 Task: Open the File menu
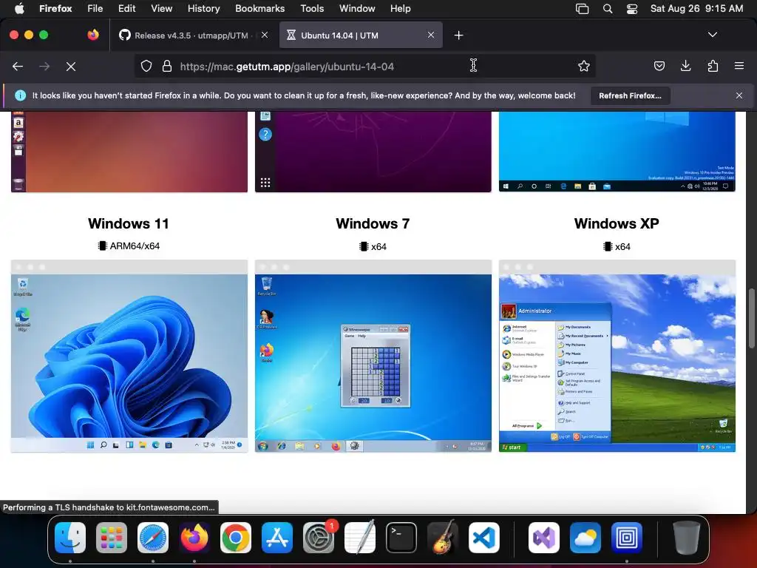click(95, 8)
